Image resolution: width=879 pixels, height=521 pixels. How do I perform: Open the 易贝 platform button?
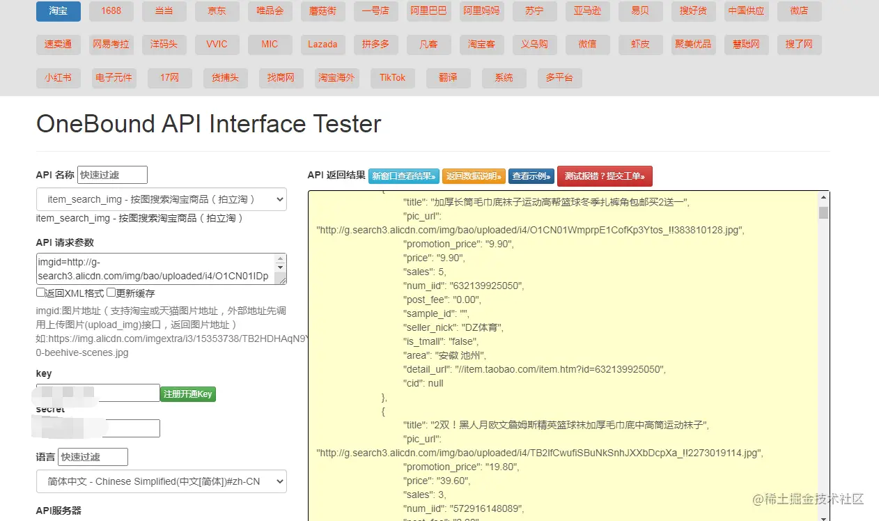coord(640,11)
